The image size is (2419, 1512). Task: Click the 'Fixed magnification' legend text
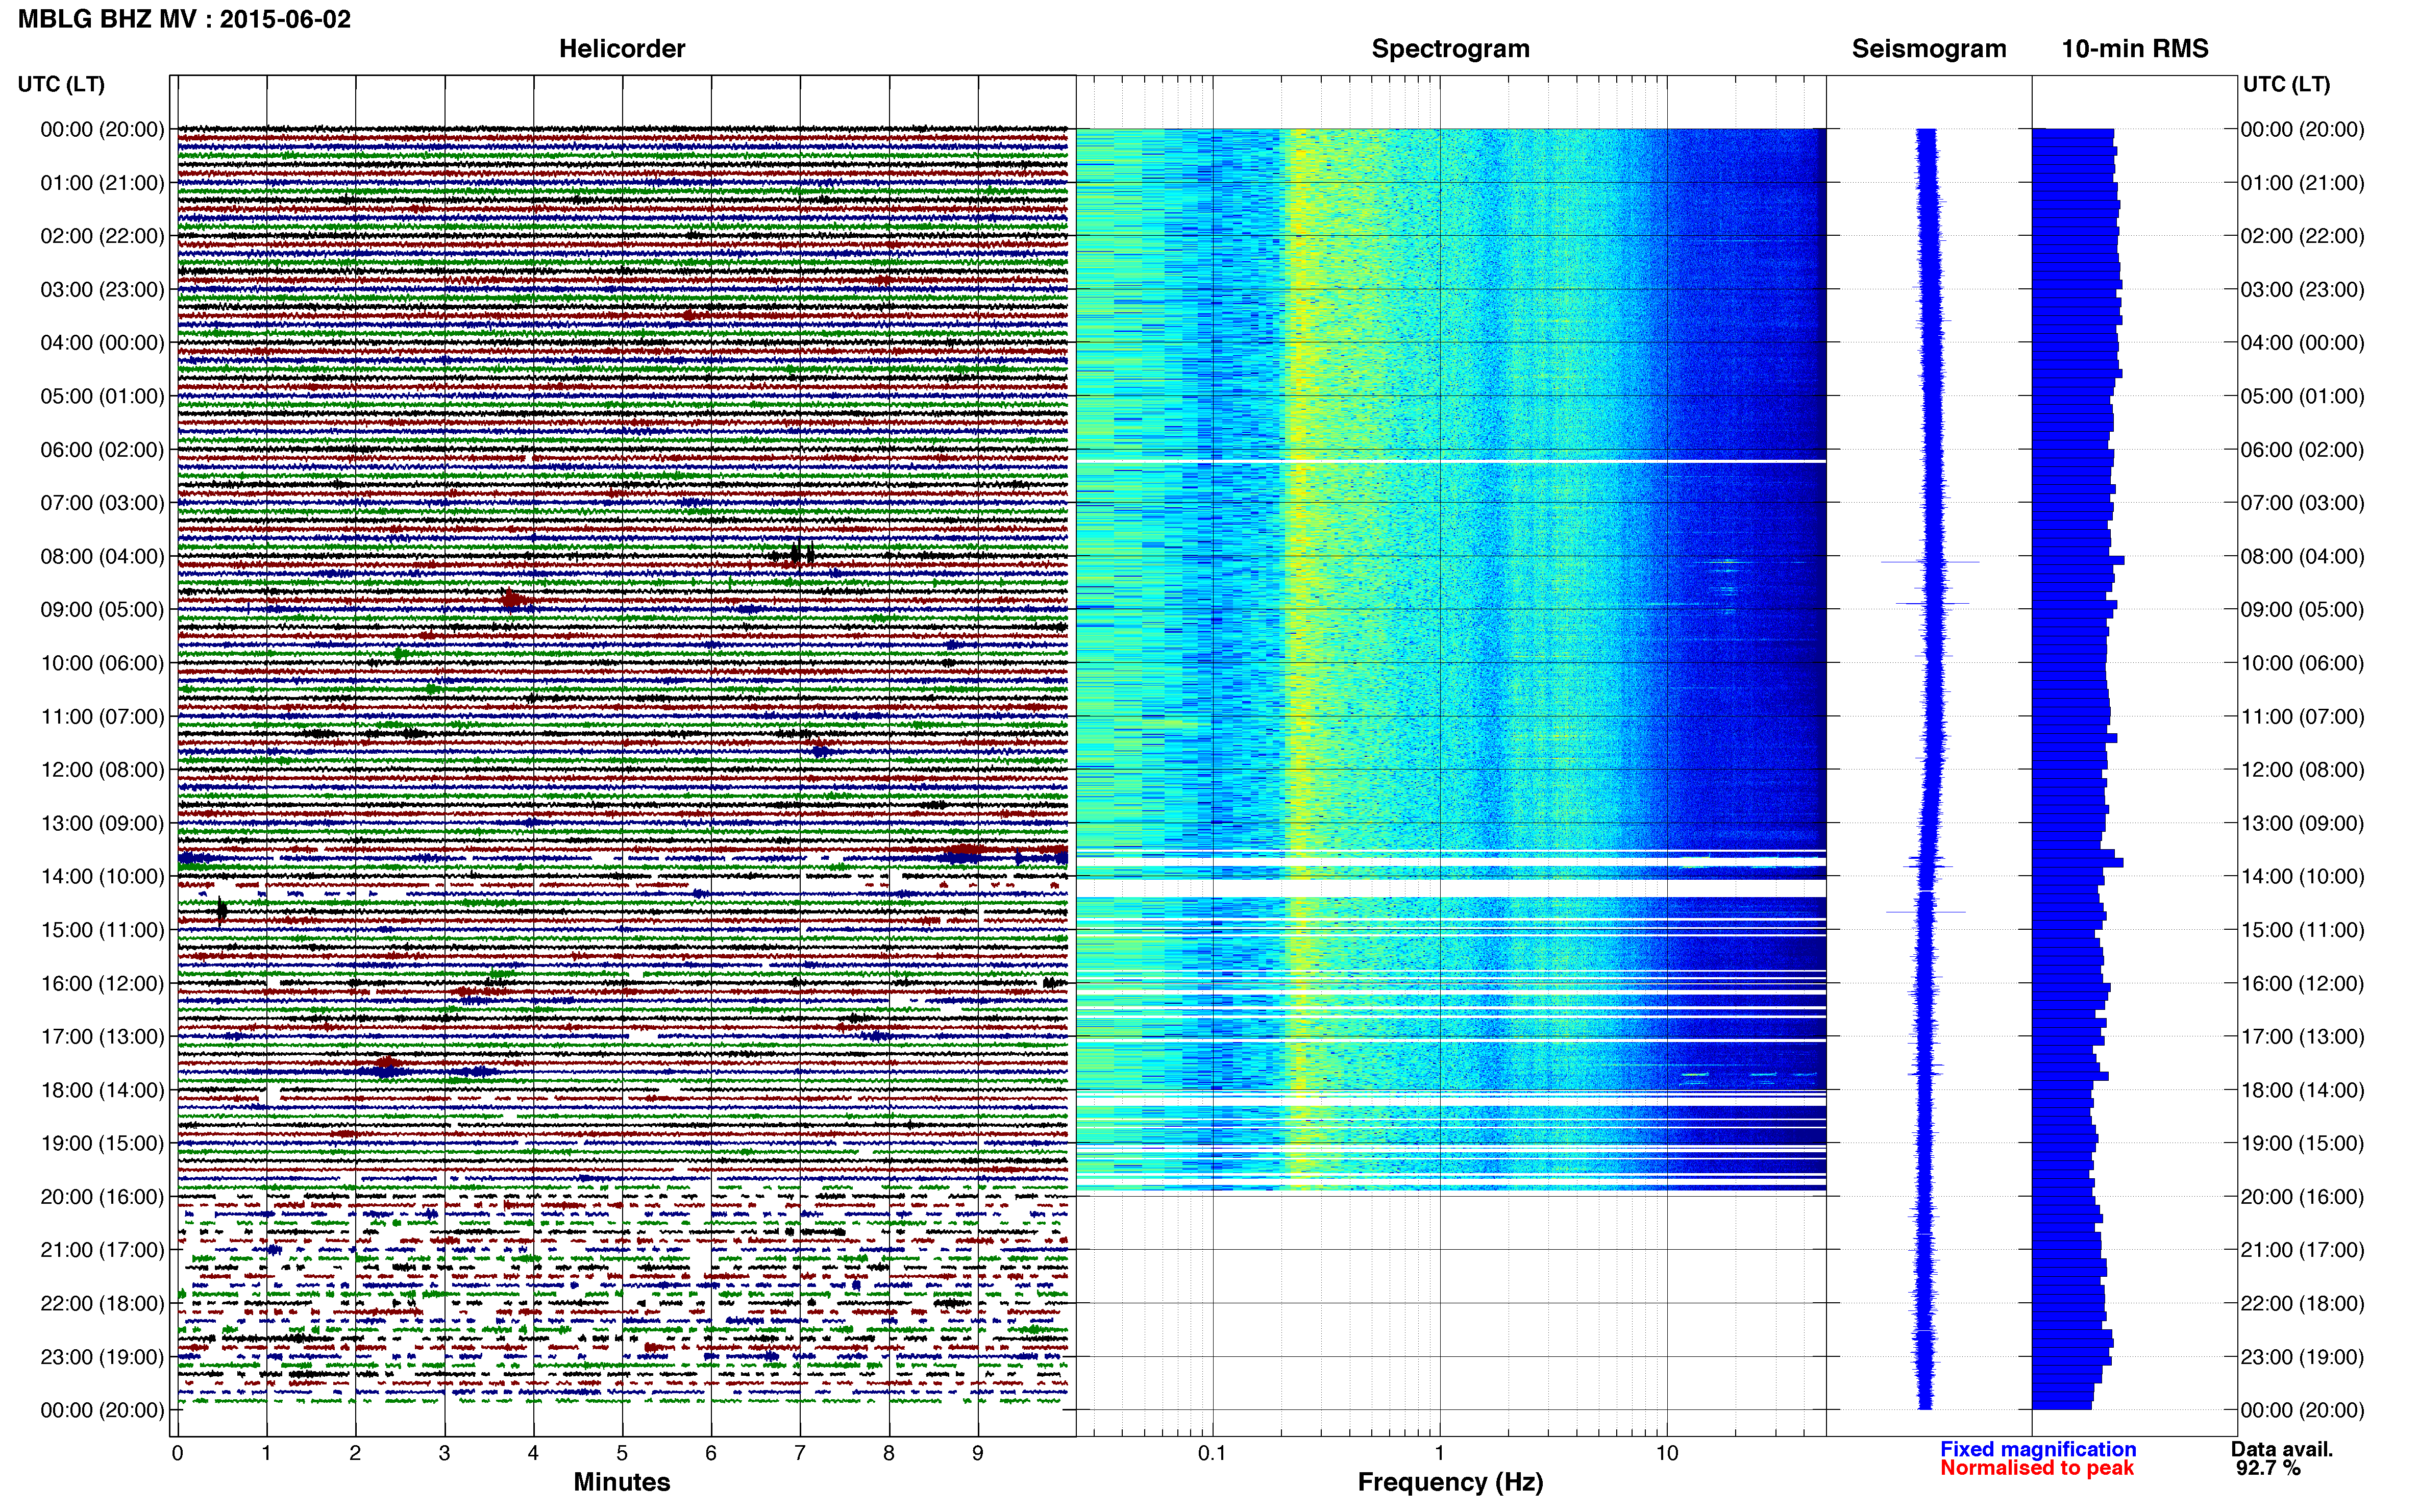pos(2038,1449)
